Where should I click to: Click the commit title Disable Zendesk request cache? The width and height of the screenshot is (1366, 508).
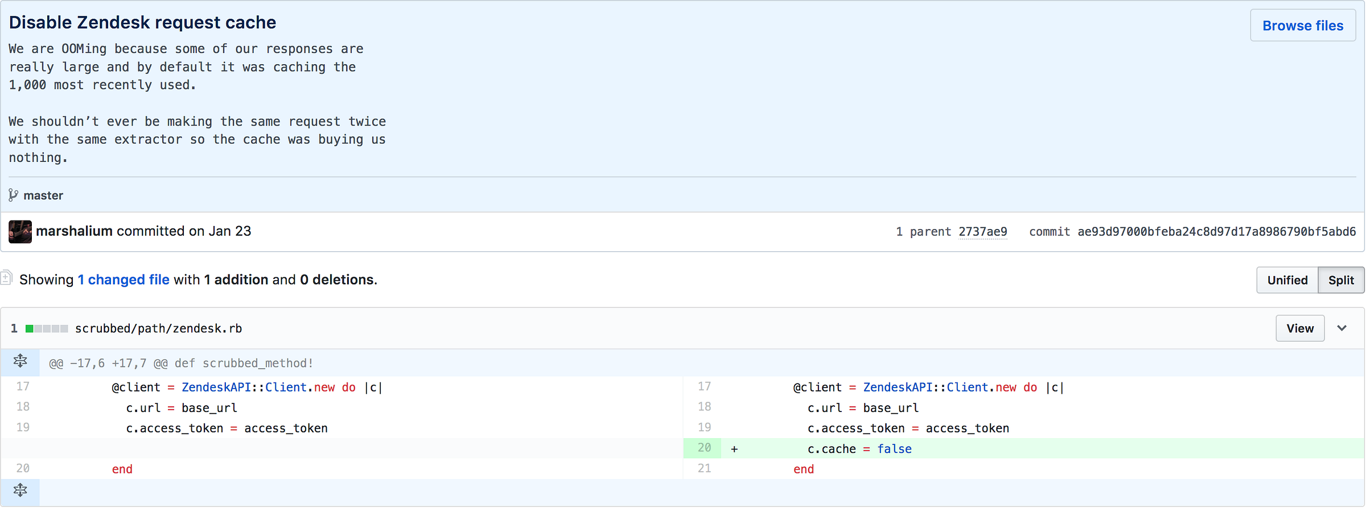pyautogui.click(x=142, y=22)
